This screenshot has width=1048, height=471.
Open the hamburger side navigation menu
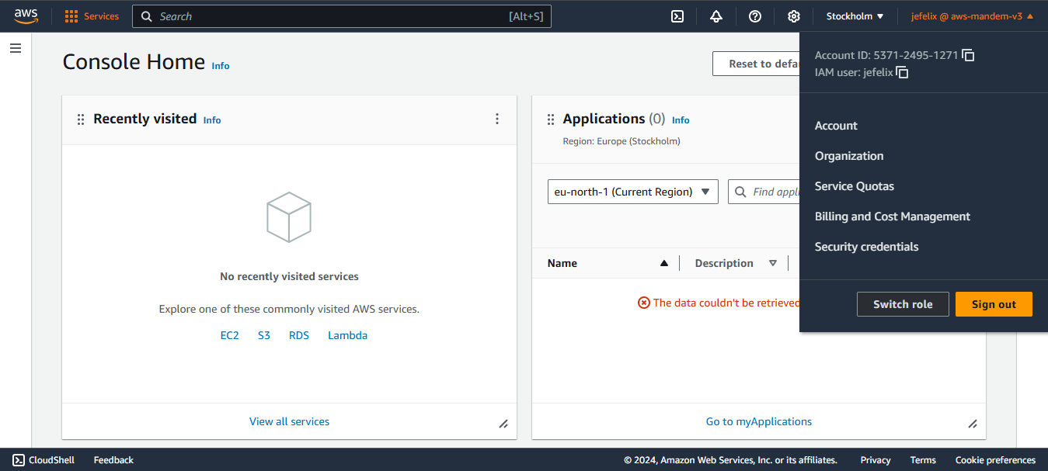tap(16, 48)
